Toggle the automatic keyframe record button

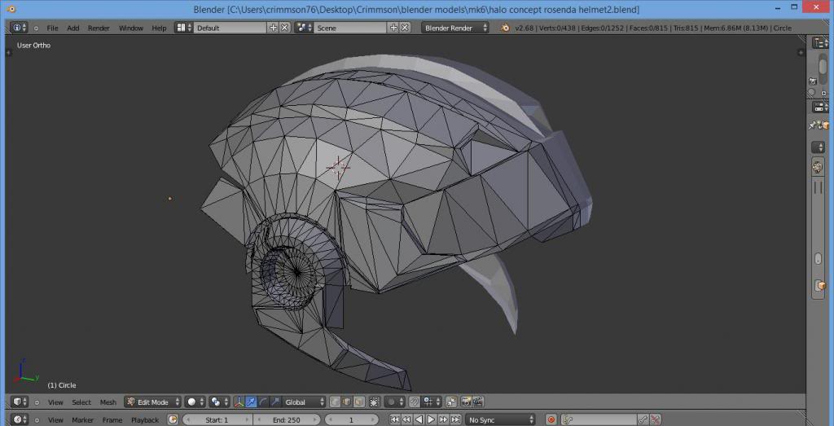[x=551, y=419]
